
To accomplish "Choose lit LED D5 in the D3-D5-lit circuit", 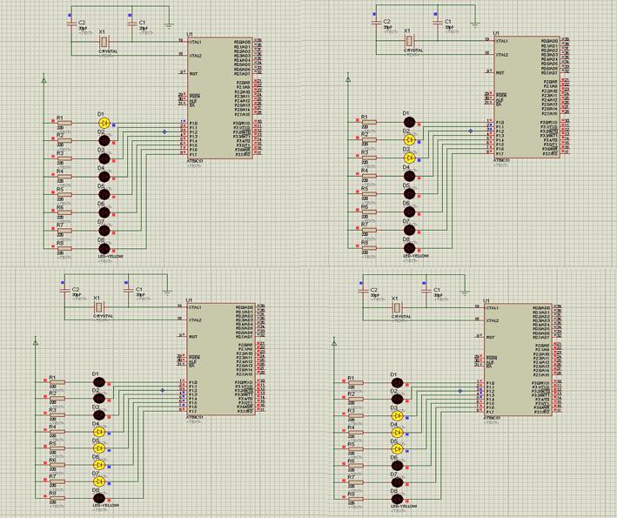I will (x=398, y=448).
